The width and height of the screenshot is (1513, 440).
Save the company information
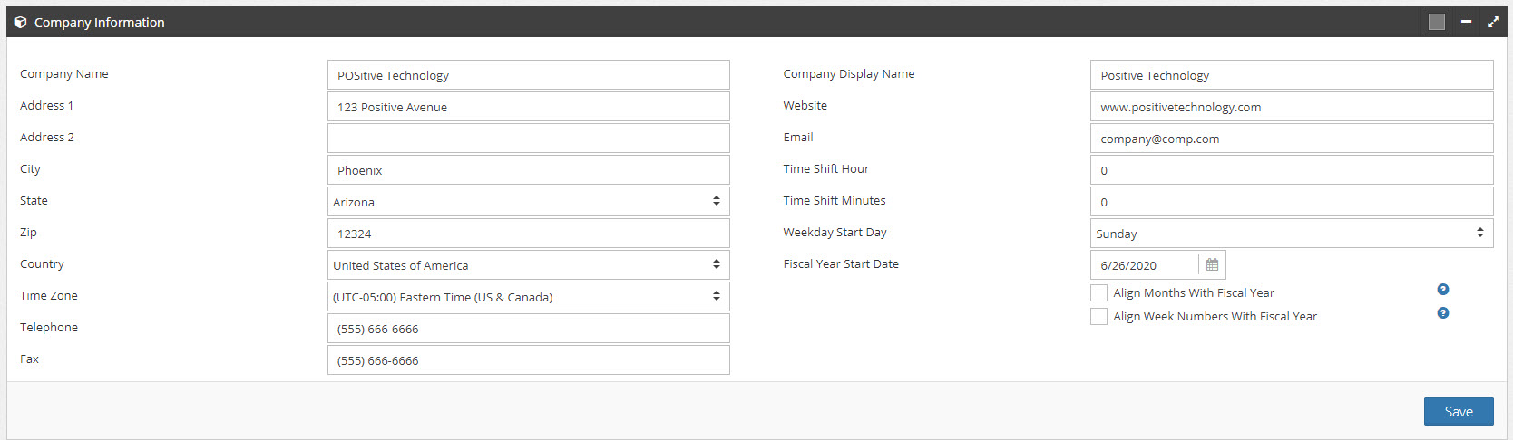[1459, 411]
